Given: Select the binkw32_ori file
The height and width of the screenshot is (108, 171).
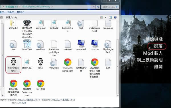Looking at the screenshot, I should tap(68, 26).
